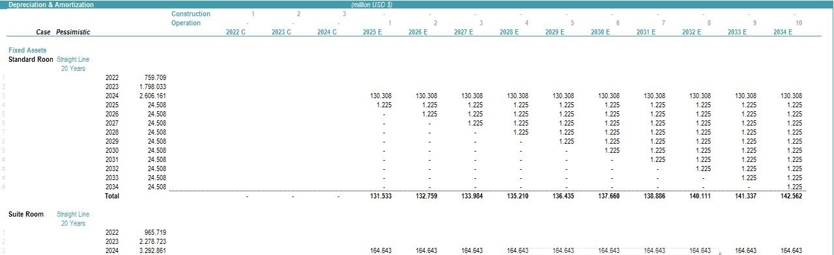834x255 pixels.
Task: Select the 20 Years cell under Suite Room
Action: pos(73,223)
